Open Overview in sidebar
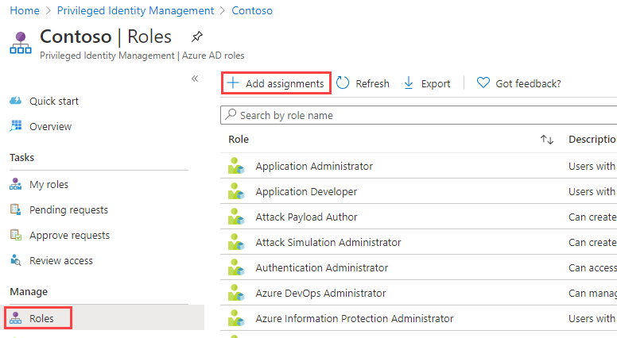 click(50, 127)
